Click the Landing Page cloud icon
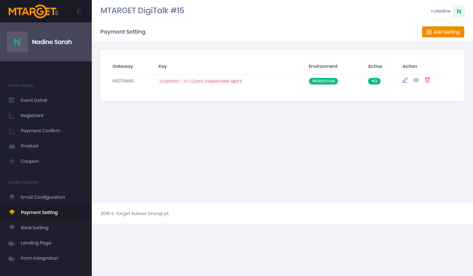This screenshot has height=276, width=473. pyautogui.click(x=12, y=243)
